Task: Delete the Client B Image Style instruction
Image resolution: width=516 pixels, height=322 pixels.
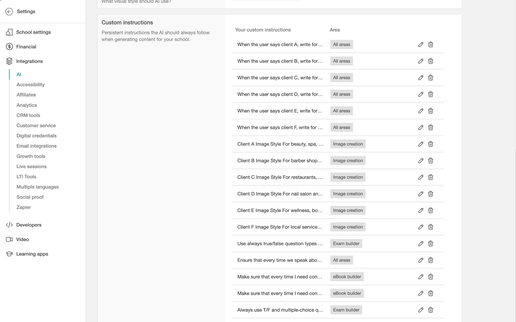Action: 431,161
